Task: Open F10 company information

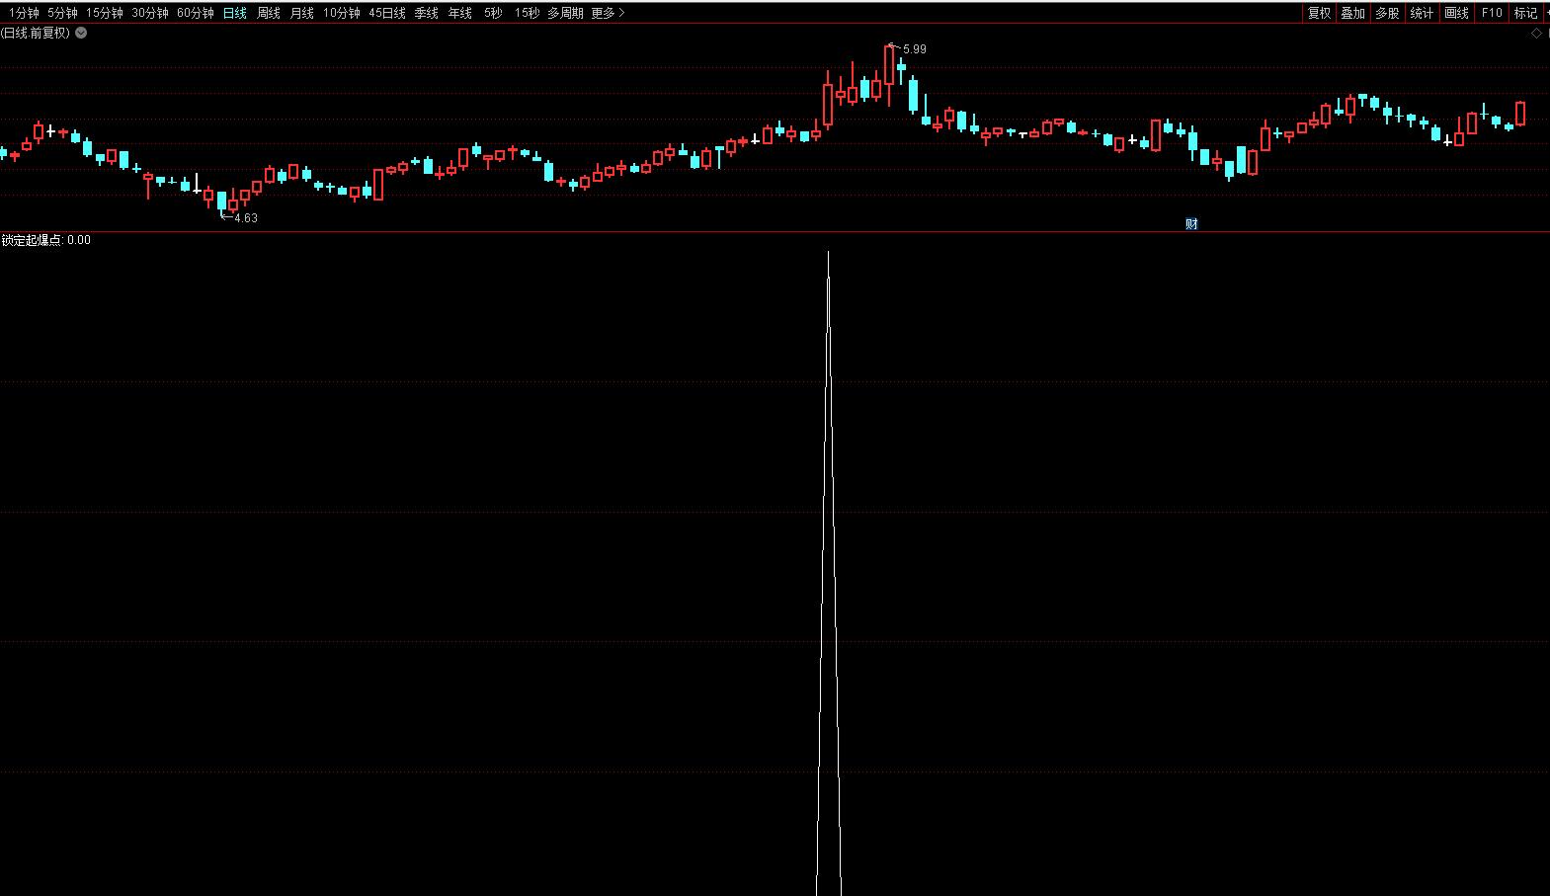Action: [1491, 13]
